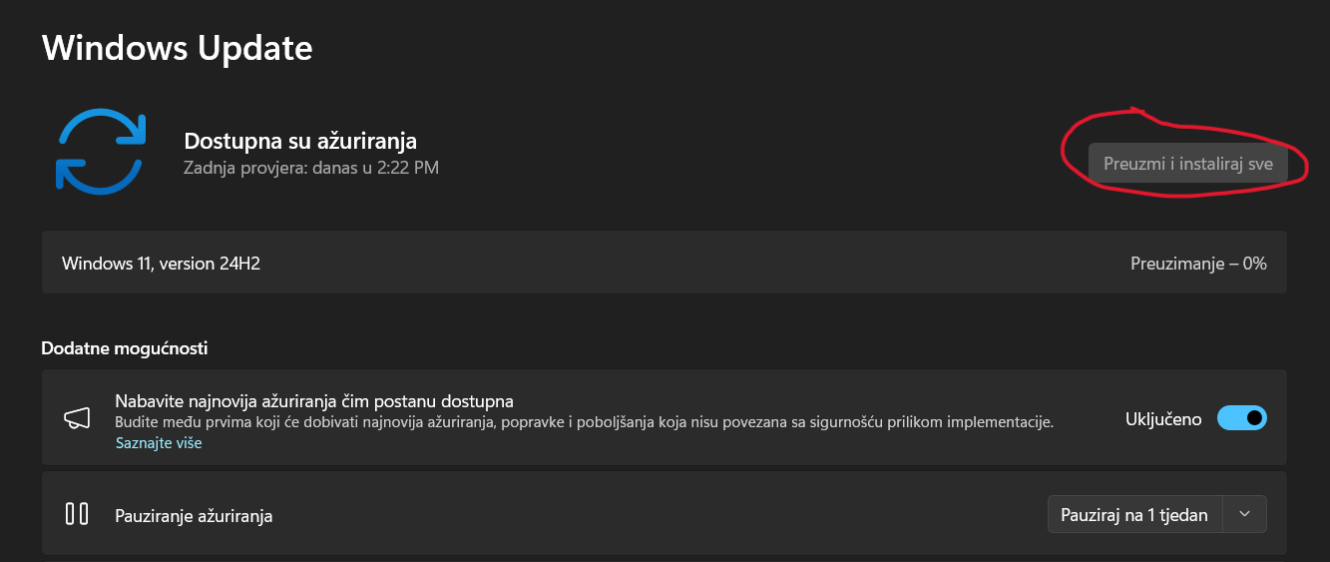Click empty area of the Pauziranje ažuriranja card

pos(659,514)
